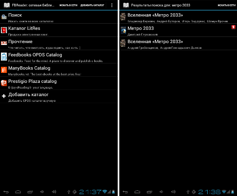
Task: Click the ManyBooks Catalog orange icon
Action: [4, 70]
